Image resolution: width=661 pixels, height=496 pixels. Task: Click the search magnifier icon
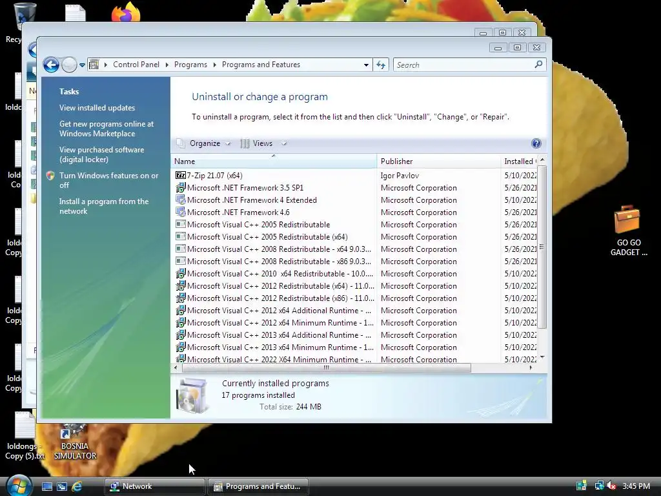538,65
